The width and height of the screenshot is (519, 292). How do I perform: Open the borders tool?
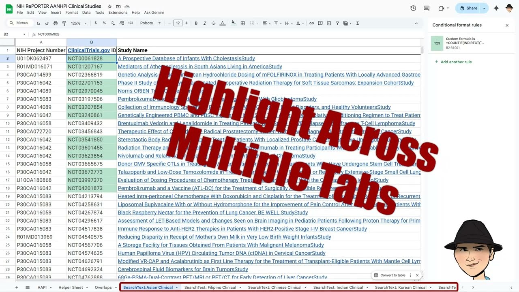pos(242,23)
